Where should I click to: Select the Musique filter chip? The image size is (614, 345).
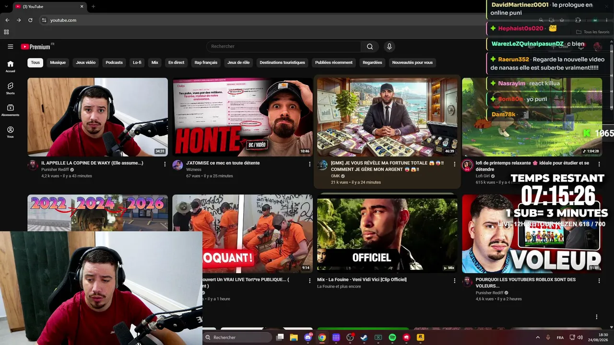(58, 62)
